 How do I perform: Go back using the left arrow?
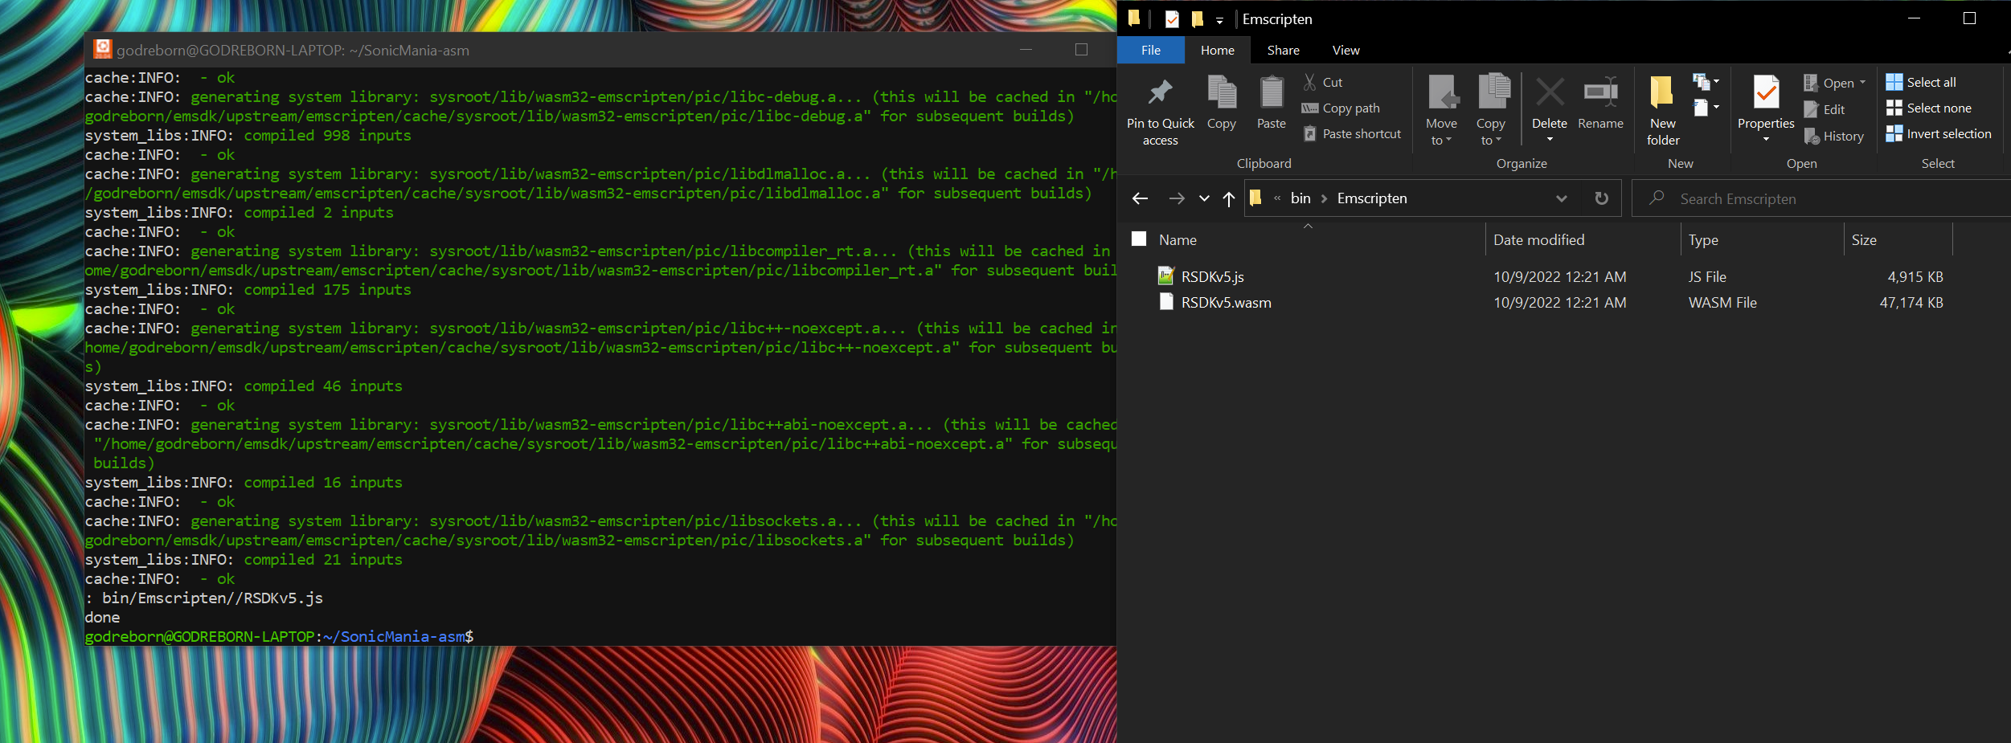pos(1140,198)
